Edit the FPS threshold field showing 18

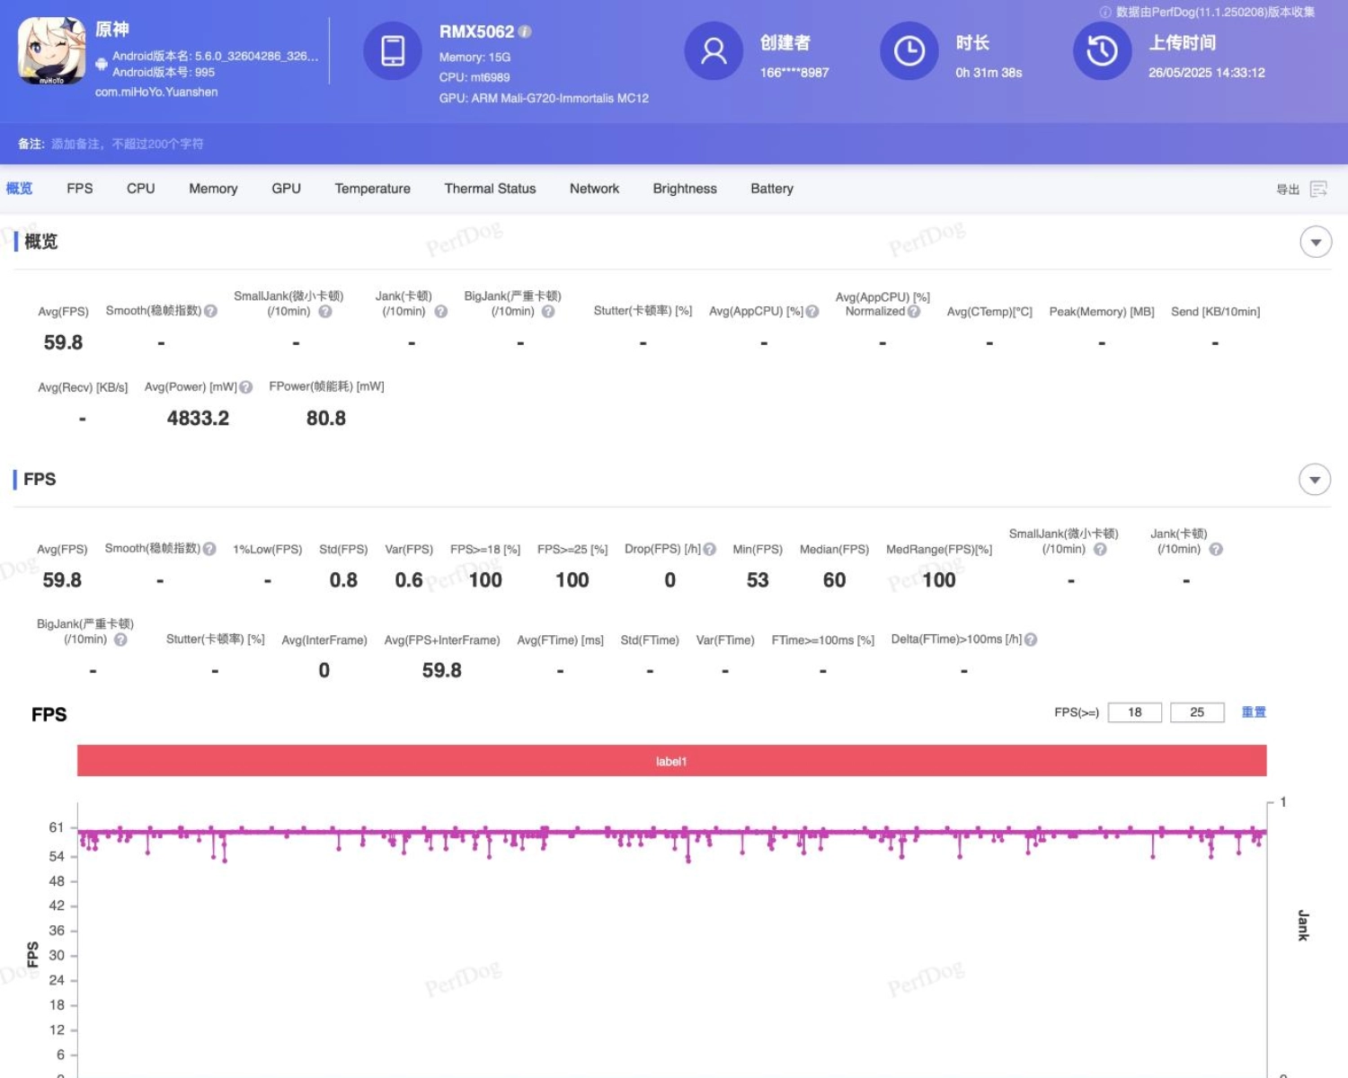pyautogui.click(x=1135, y=712)
